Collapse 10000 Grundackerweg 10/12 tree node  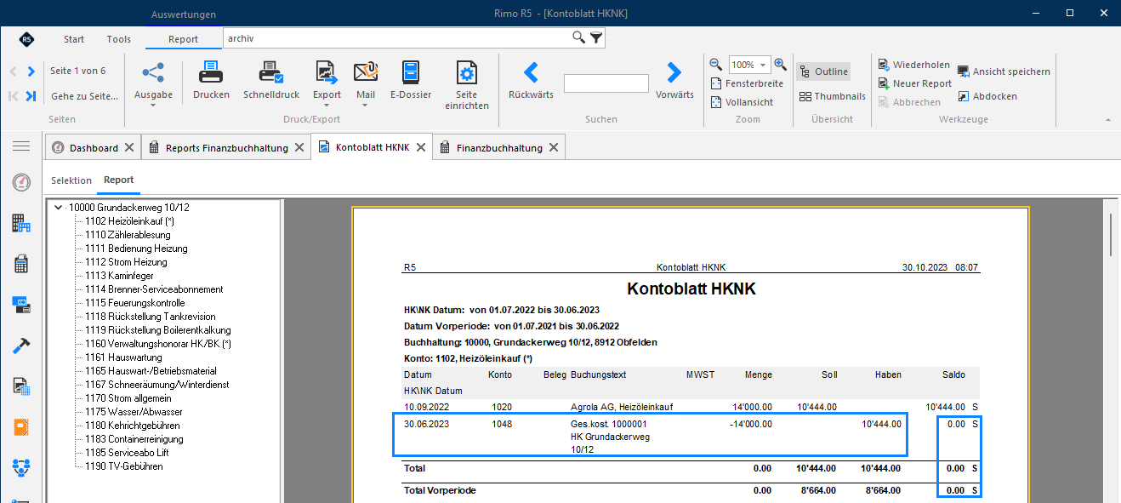pos(57,207)
